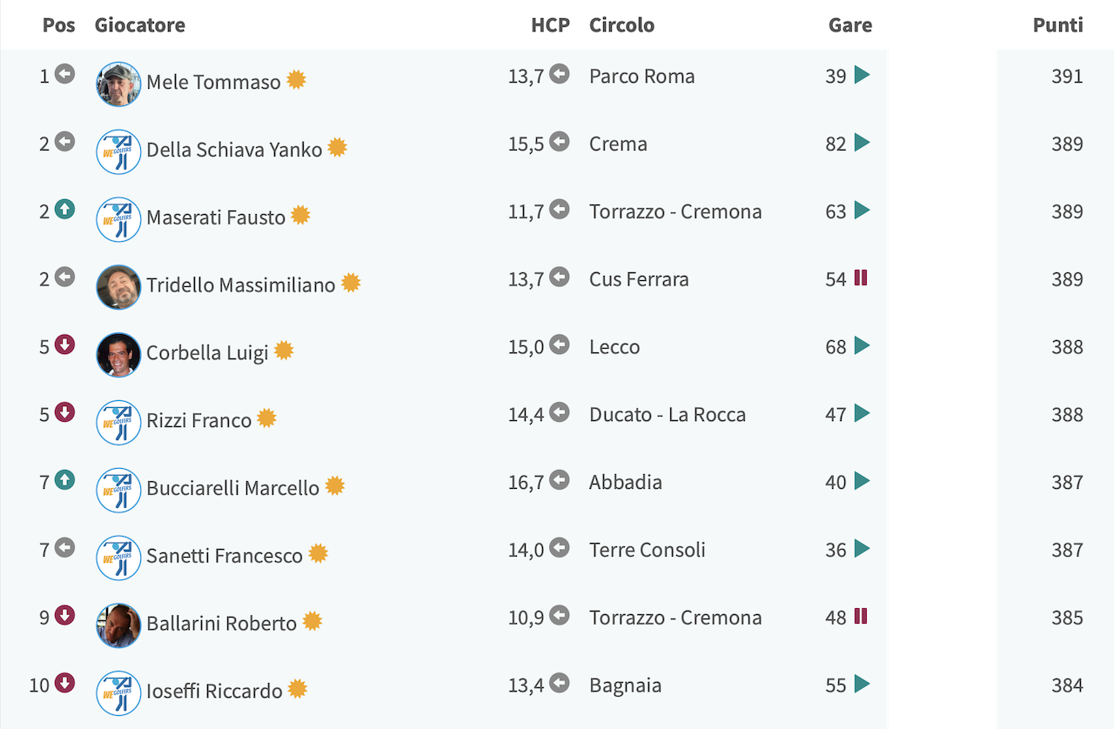Click the green up arrow next to Maserati Fausto's position
The height and width of the screenshot is (729, 1114).
[x=65, y=210]
